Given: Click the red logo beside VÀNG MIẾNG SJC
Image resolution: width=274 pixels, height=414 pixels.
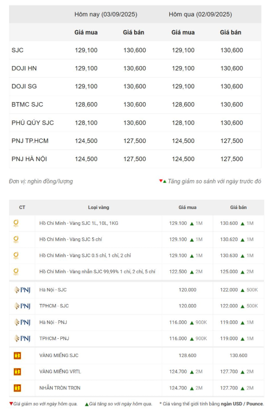Looking at the screenshot, I should pos(17,356).
